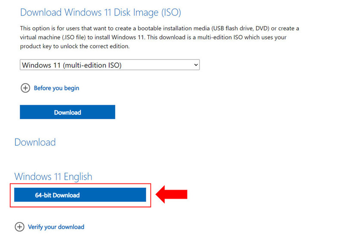
Task: Open the Windows 11 multi-edition ISO dropdown
Action: 110,65
